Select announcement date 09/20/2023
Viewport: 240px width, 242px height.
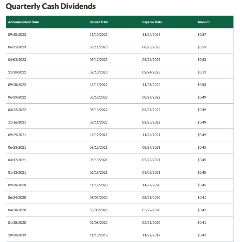[x=17, y=34]
